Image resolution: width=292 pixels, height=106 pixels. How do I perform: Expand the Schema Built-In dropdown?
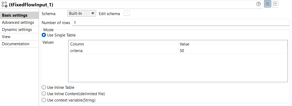82,13
